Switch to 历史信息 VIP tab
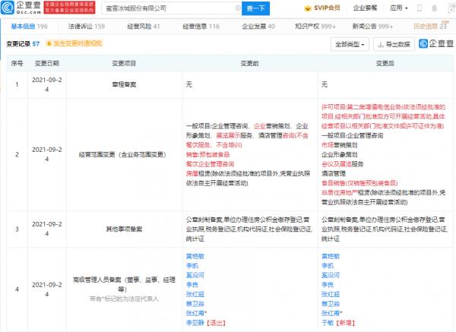456x332 pixels. [x=430, y=26]
